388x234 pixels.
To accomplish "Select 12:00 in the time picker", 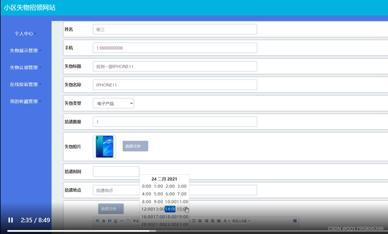I will 147,209.
